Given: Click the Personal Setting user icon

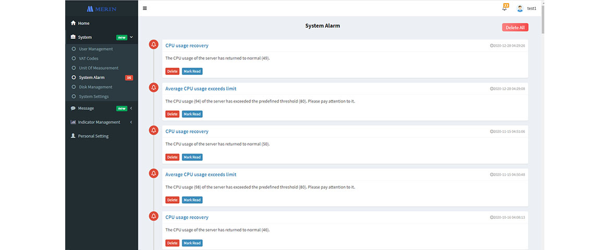Looking at the screenshot, I should pyautogui.click(x=73, y=136).
